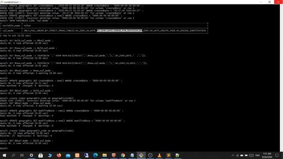Click the terminal window title text
The width and height of the screenshot is (283, 159).
click(x=12, y=2)
